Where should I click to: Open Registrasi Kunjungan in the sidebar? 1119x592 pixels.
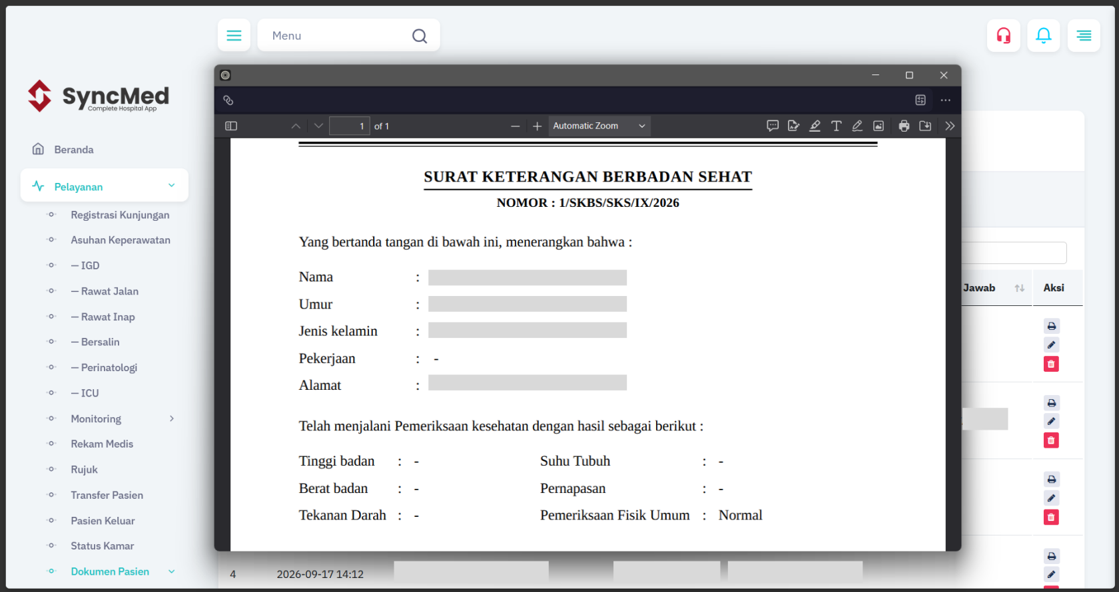point(120,215)
